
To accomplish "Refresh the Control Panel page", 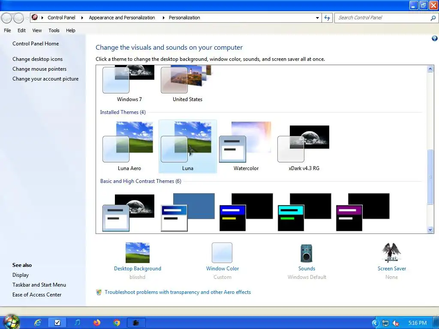I will click(x=327, y=18).
